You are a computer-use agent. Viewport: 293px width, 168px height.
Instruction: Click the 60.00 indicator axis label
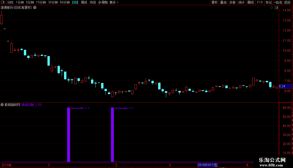[x=287, y=108]
